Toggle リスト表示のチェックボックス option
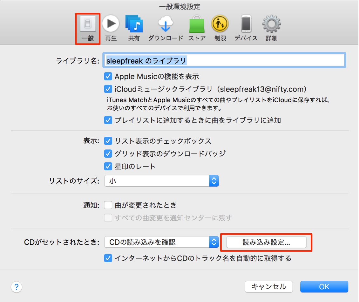Screen dimensions: 359x302 point(108,141)
